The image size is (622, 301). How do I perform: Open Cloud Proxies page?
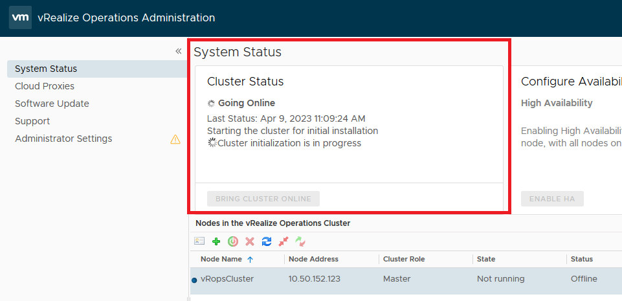45,86
